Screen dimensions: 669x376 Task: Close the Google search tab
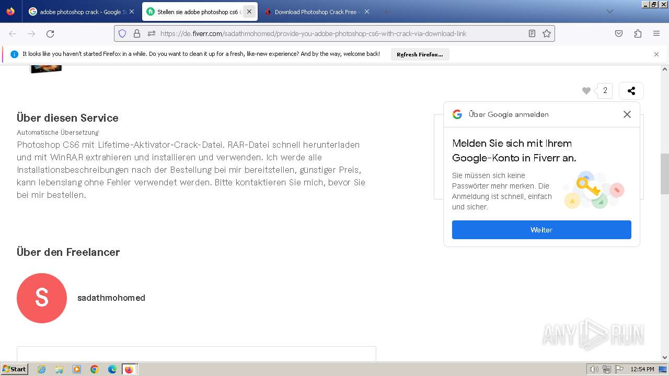click(132, 11)
